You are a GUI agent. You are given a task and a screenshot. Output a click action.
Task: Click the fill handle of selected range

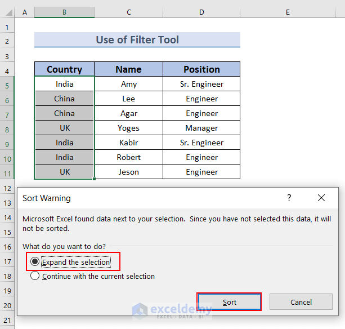click(94, 179)
